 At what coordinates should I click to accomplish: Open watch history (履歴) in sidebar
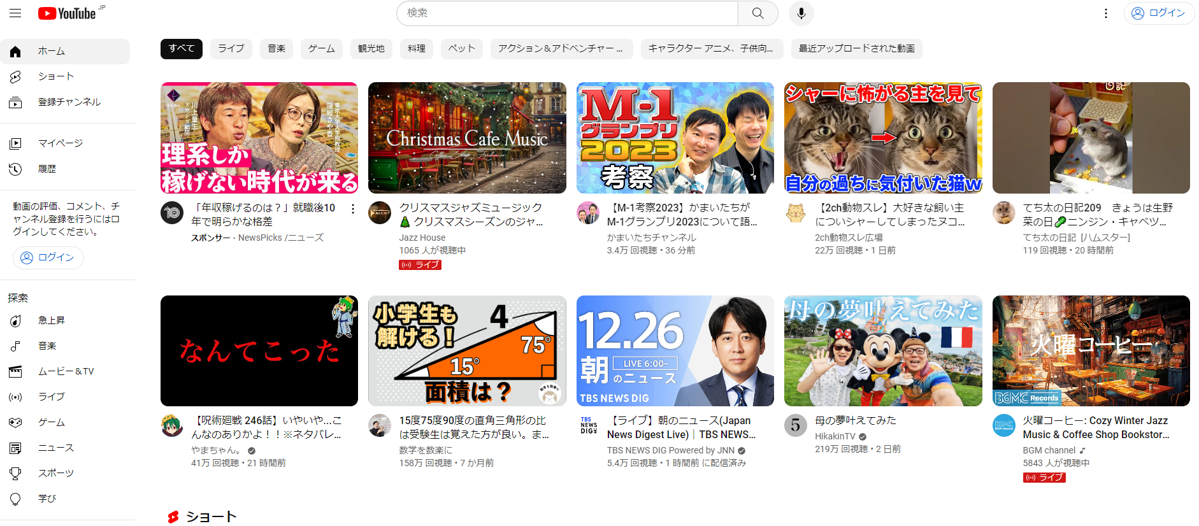47,169
